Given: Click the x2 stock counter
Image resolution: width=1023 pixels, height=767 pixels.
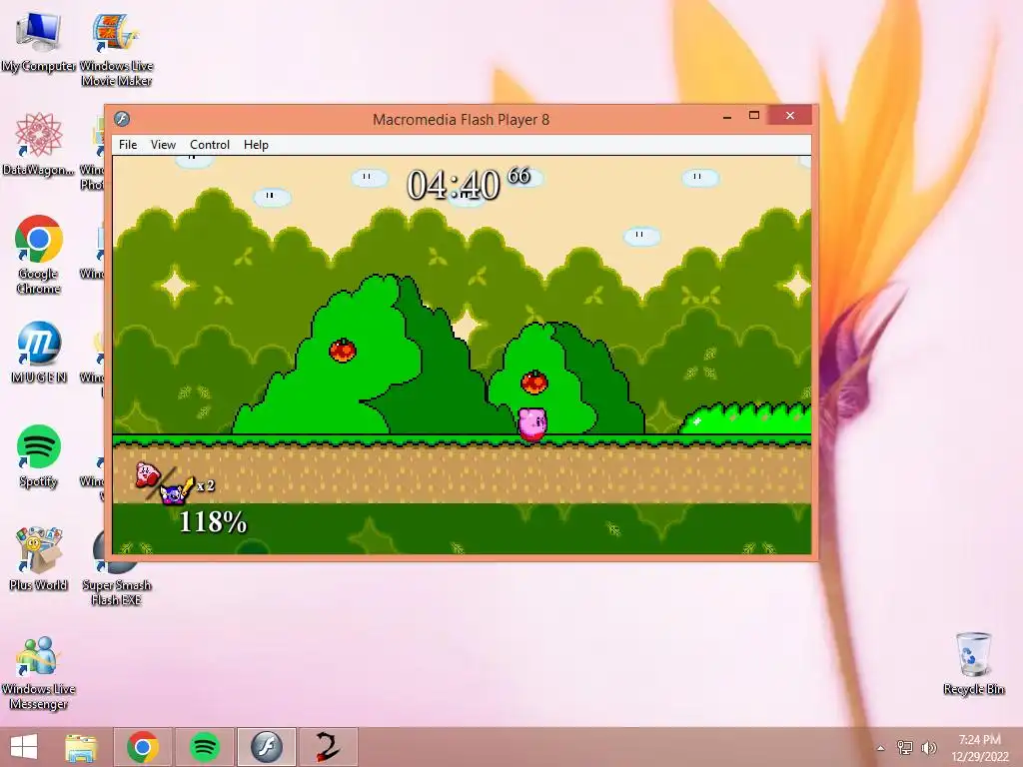Looking at the screenshot, I should pyautogui.click(x=206, y=486).
